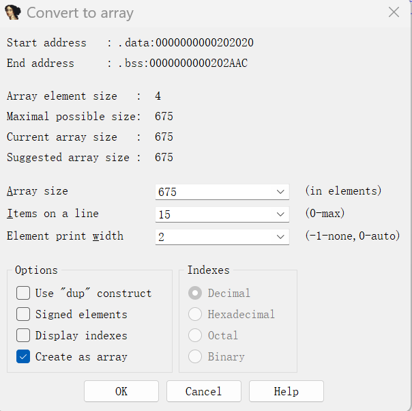Open the Items on a line dropdown arrow
The width and height of the screenshot is (412, 411).
282,214
